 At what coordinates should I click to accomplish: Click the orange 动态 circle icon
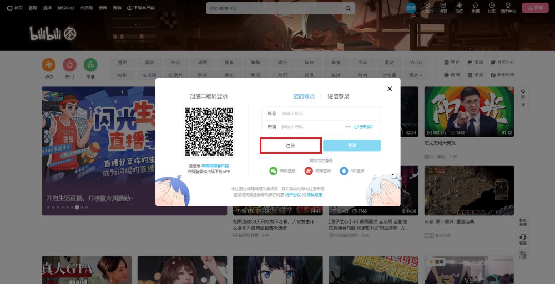click(49, 65)
